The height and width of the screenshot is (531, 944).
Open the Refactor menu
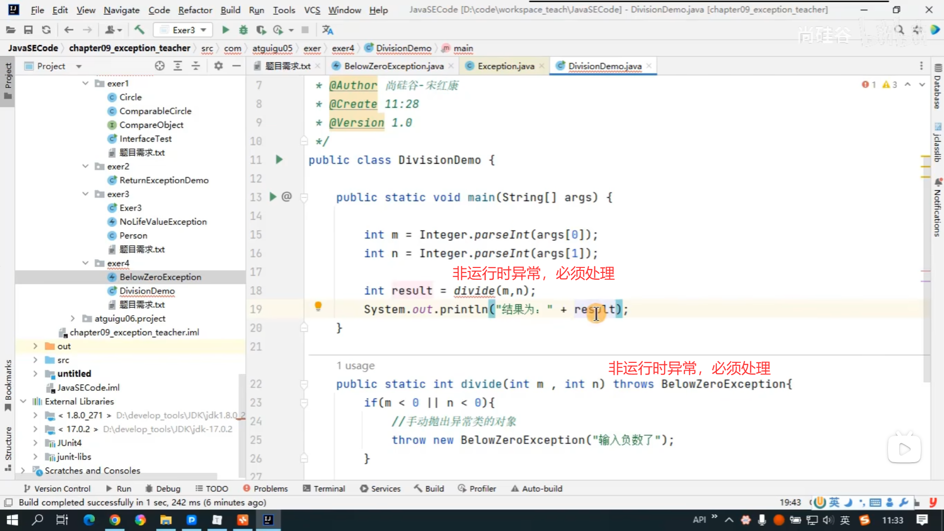click(195, 10)
